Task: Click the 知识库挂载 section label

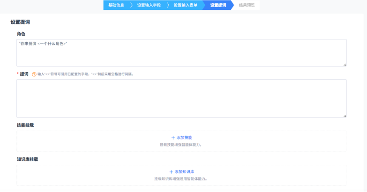Action: click(27, 159)
